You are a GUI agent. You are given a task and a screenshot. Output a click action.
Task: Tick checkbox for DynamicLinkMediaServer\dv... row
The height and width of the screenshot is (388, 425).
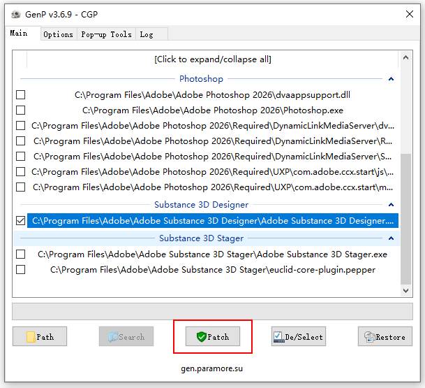click(x=21, y=126)
